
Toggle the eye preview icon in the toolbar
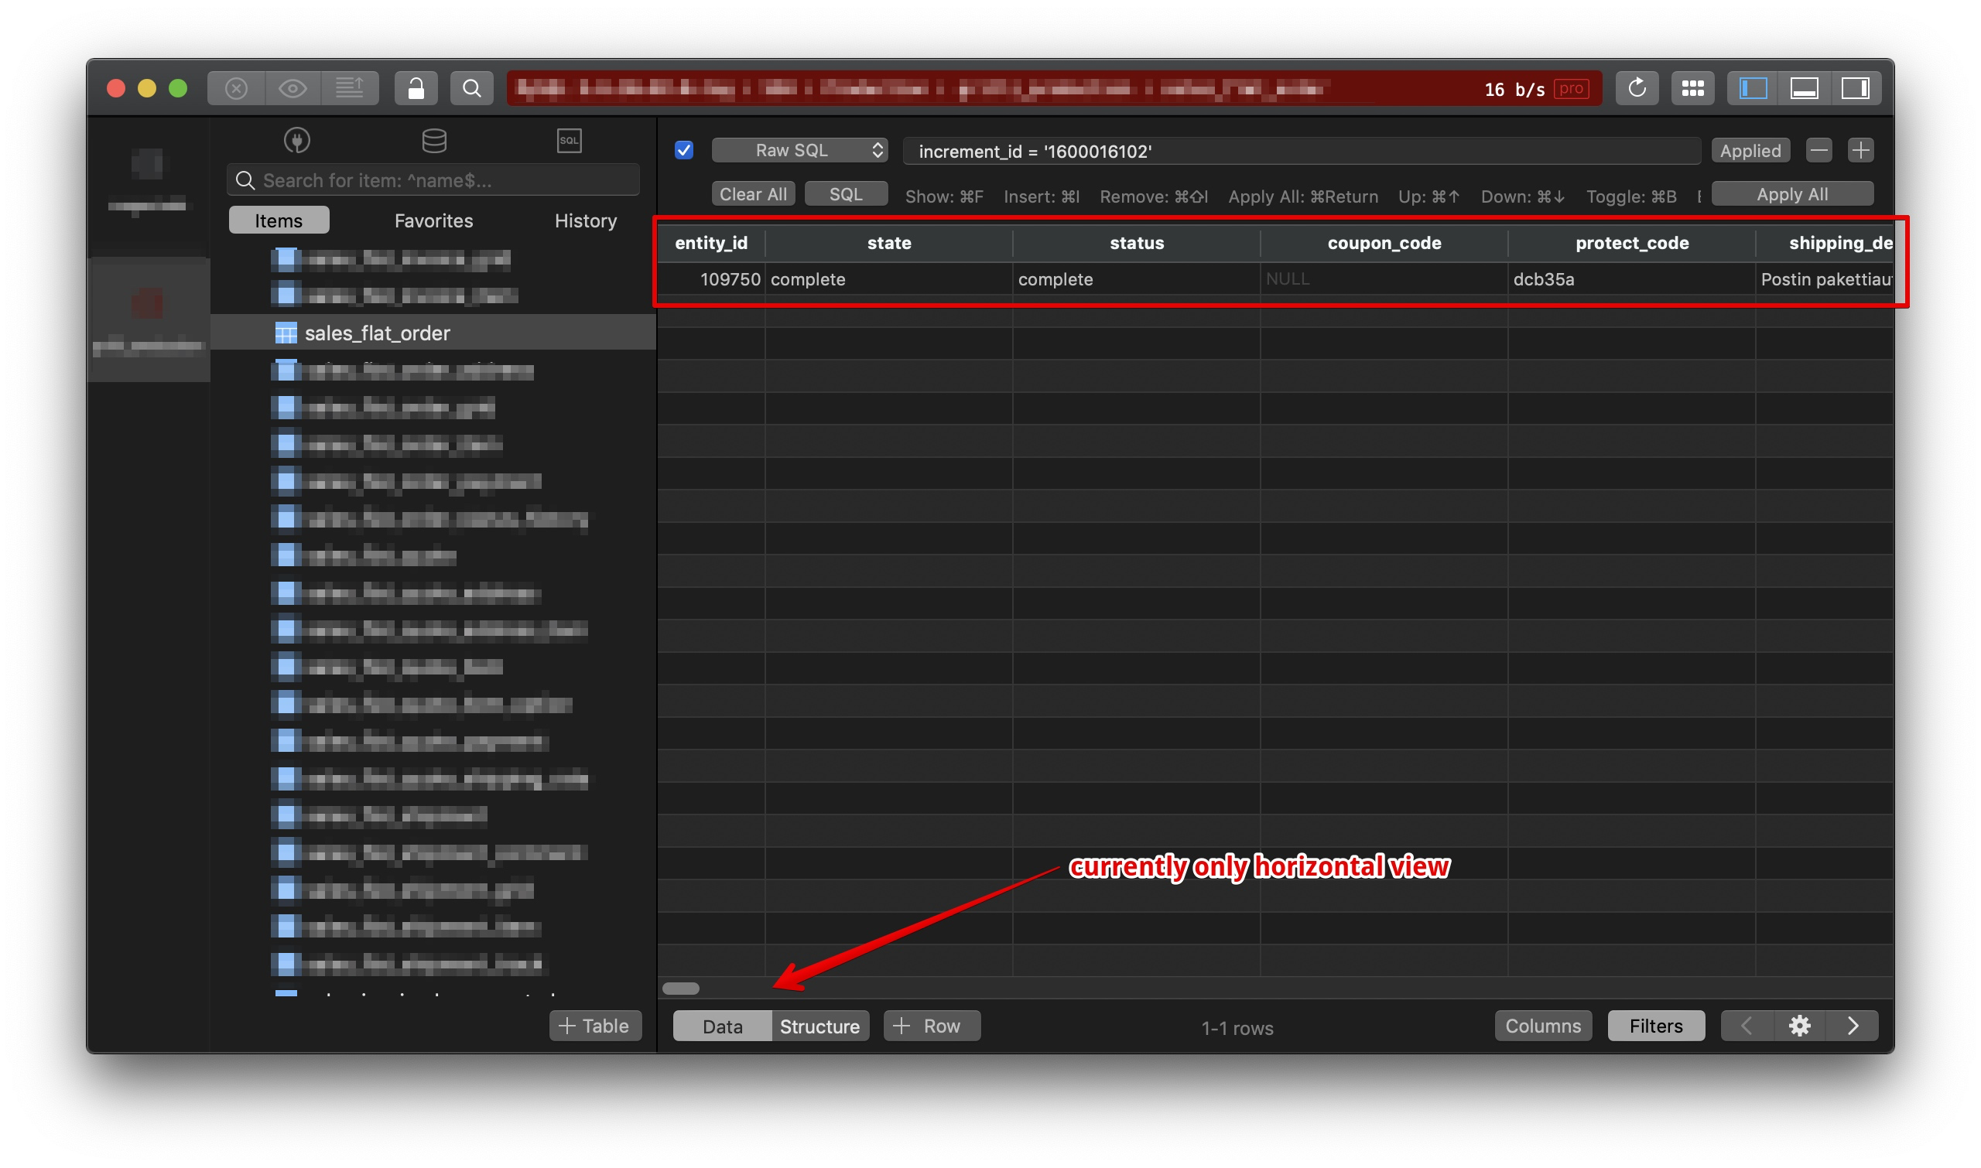click(293, 87)
